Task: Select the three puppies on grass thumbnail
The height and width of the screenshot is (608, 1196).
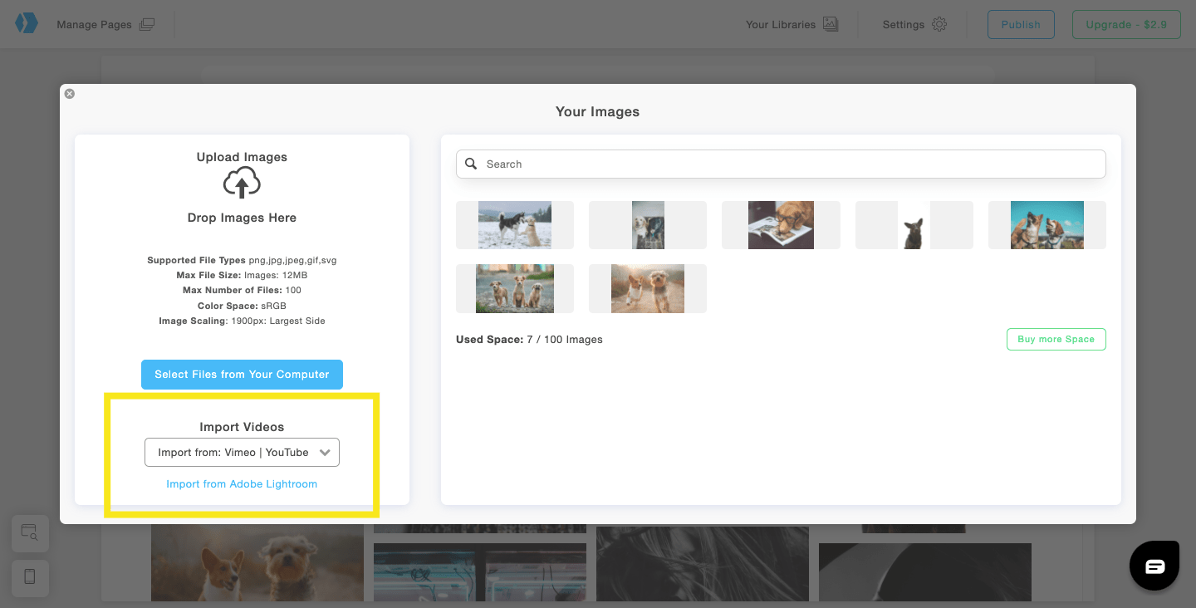Action: click(515, 288)
